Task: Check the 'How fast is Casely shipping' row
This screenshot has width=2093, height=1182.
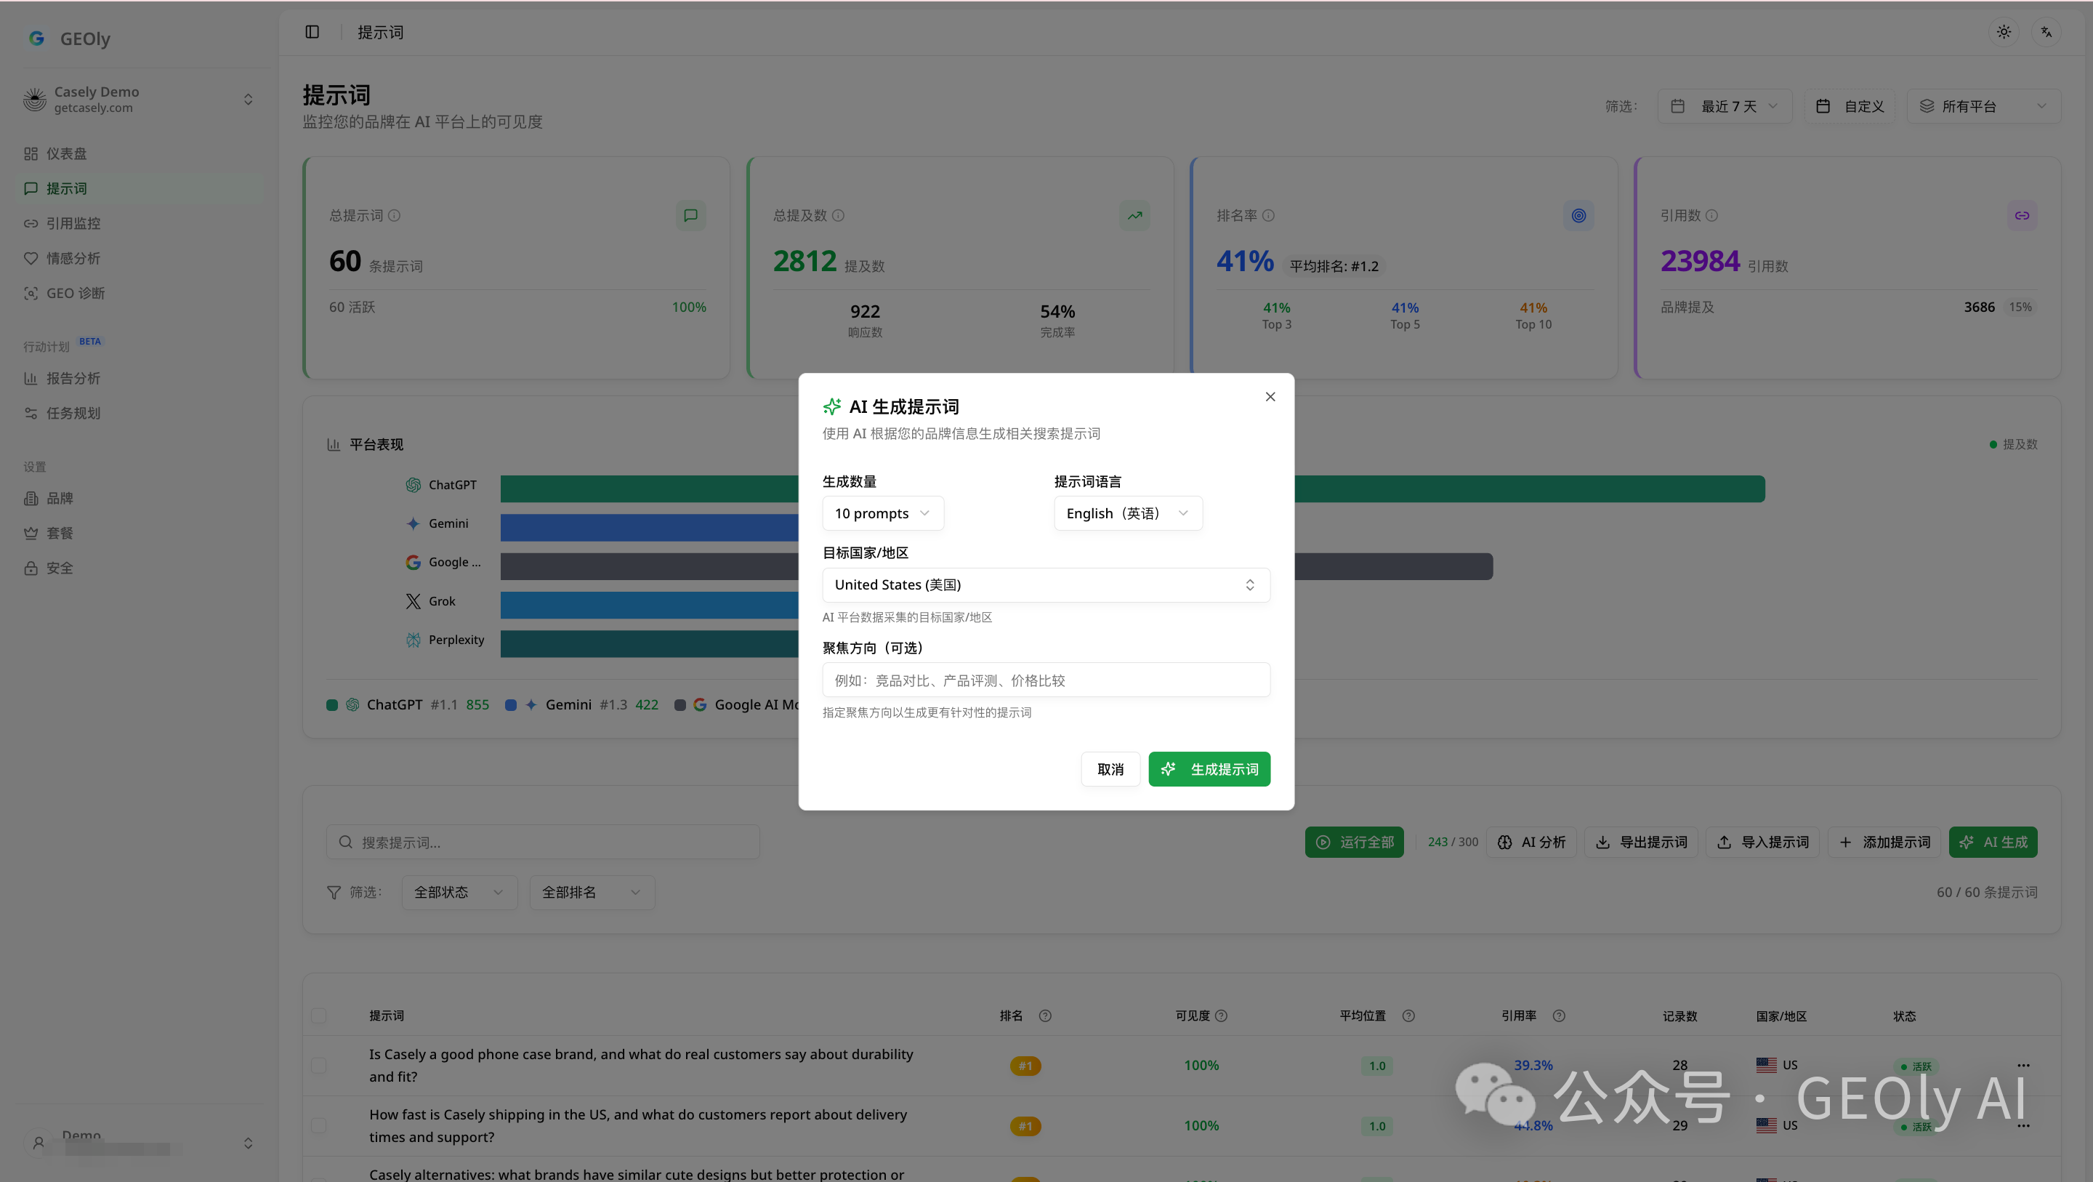Action: coord(318,1125)
